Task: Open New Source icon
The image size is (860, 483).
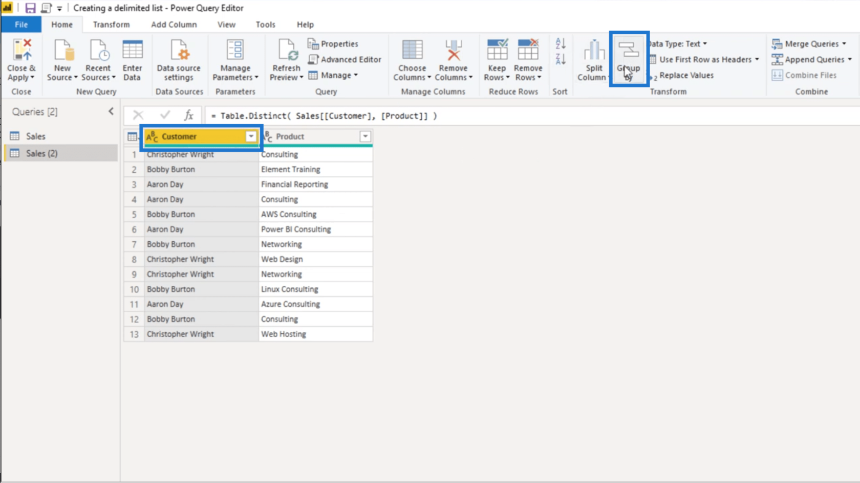Action: coord(64,50)
